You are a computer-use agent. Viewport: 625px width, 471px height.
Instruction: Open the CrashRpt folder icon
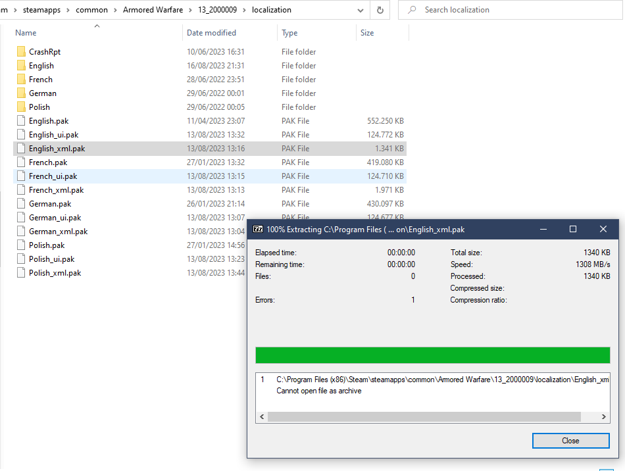(21, 52)
